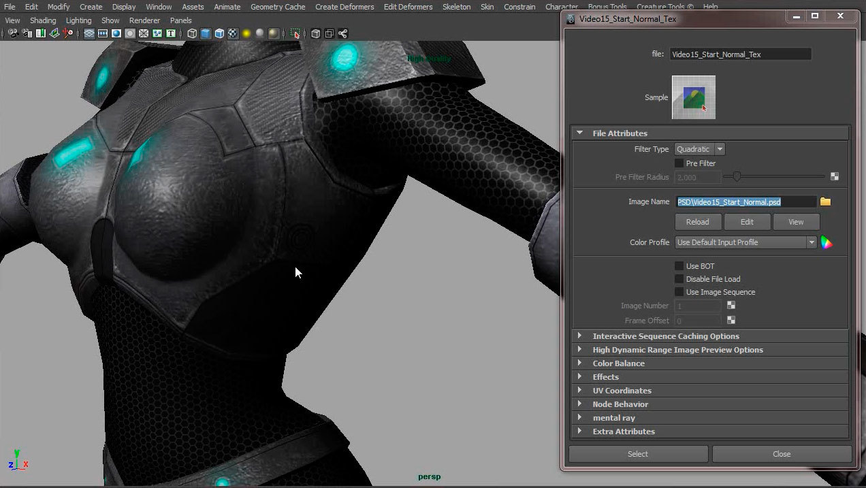Screen dimensions: 866x488
Task: Click the yellow Use All Lights icon
Action: pos(246,33)
